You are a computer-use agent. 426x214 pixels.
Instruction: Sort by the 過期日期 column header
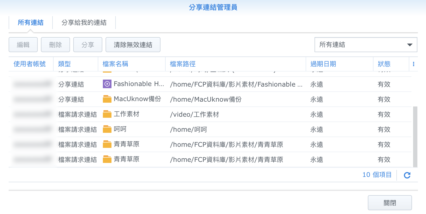coord(323,64)
